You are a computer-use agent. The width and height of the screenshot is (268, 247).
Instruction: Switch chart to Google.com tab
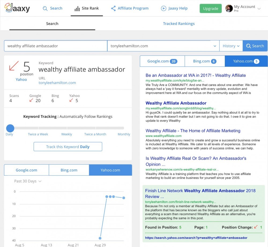click(x=27, y=170)
